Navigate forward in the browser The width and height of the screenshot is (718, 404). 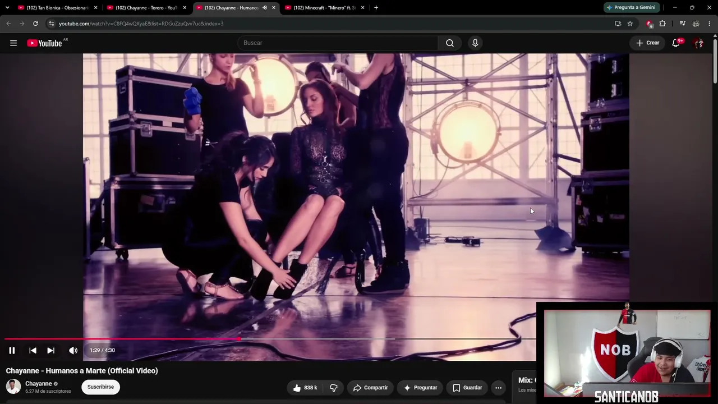[22, 24]
